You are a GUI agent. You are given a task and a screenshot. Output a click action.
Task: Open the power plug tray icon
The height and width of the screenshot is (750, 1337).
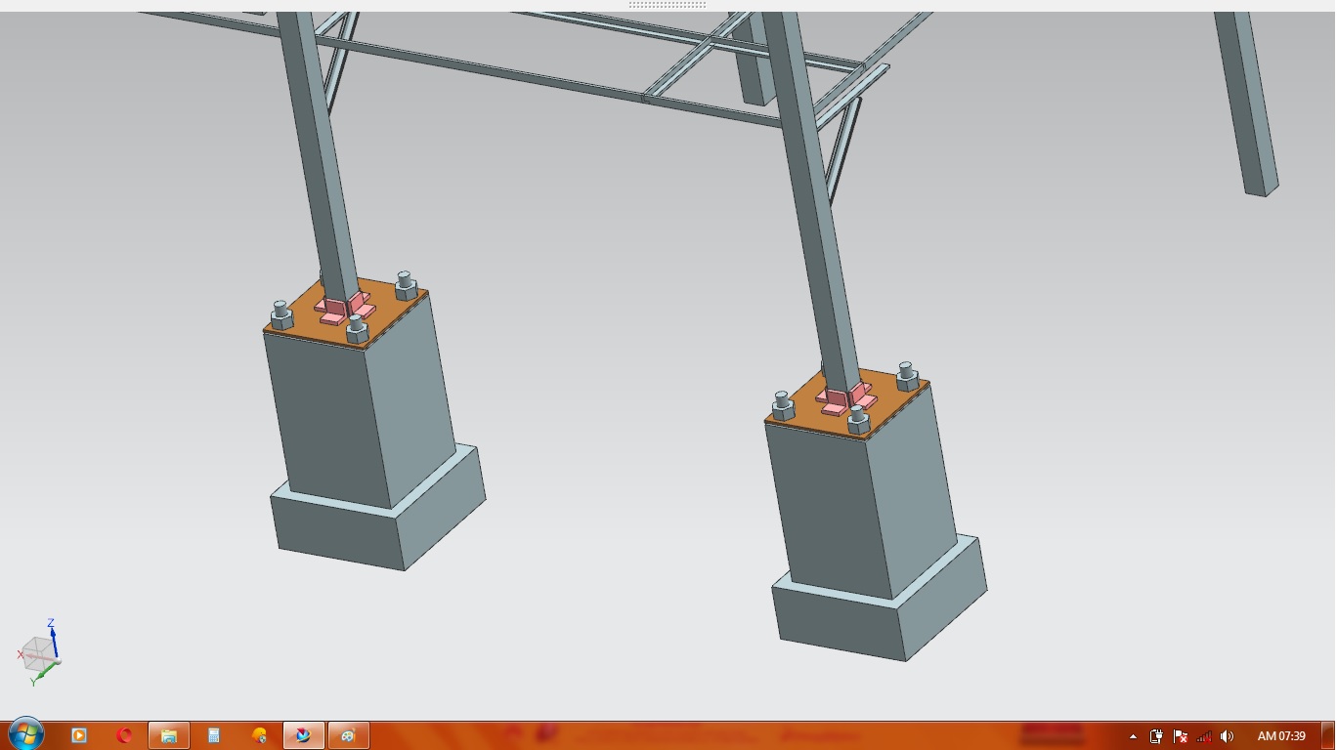coord(1156,736)
